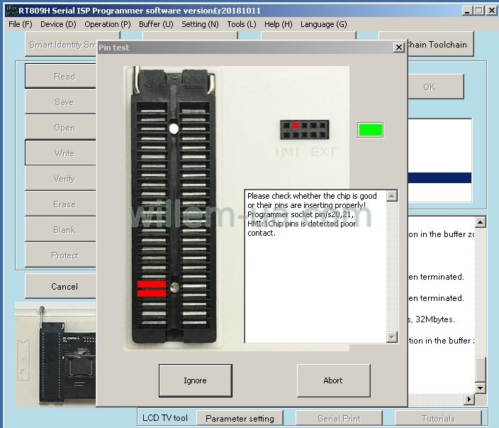Close the Pin test dialog
The height and width of the screenshot is (428, 499).
click(398, 48)
